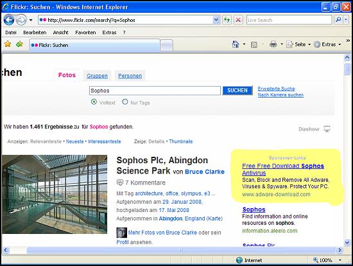The image size is (353, 266).
Task: Click the Live Search input box
Action: click(x=289, y=20)
